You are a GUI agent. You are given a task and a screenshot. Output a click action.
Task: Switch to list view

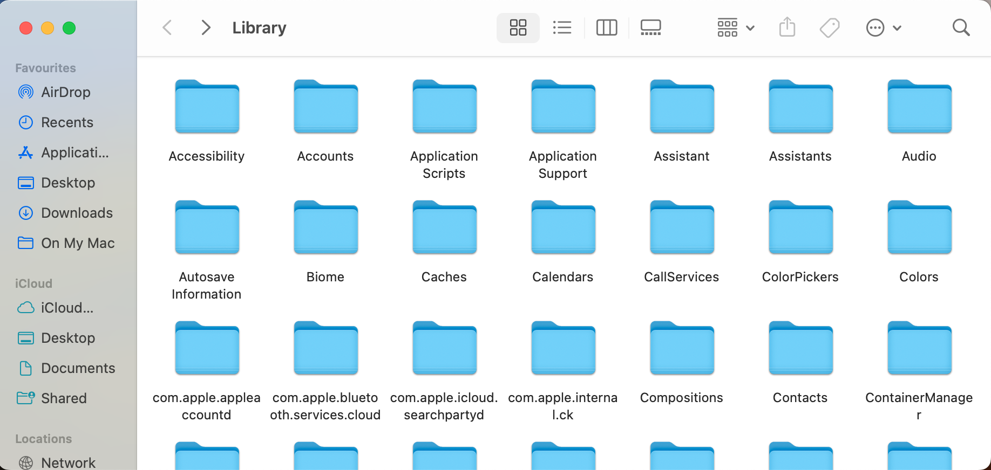562,27
